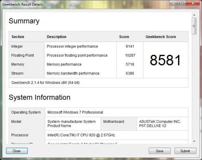Screen dimensions: 202x160
Task: Click the Geekbench 2.1.4 version line
Action: click(x=45, y=83)
